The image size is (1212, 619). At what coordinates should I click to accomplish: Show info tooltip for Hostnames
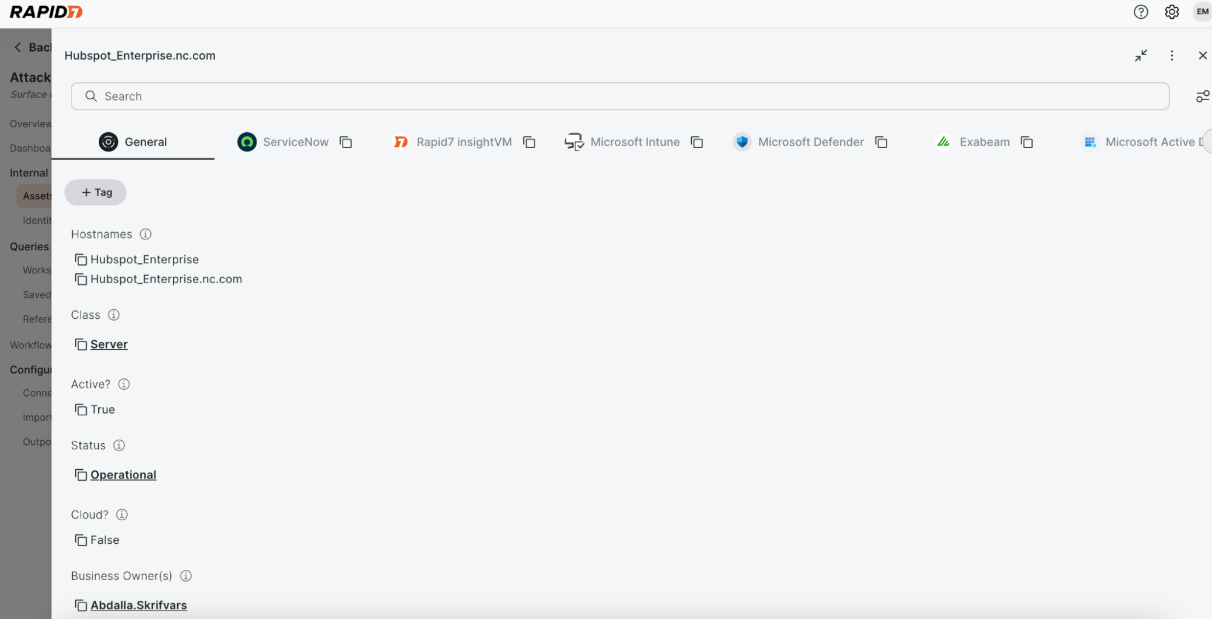(146, 234)
